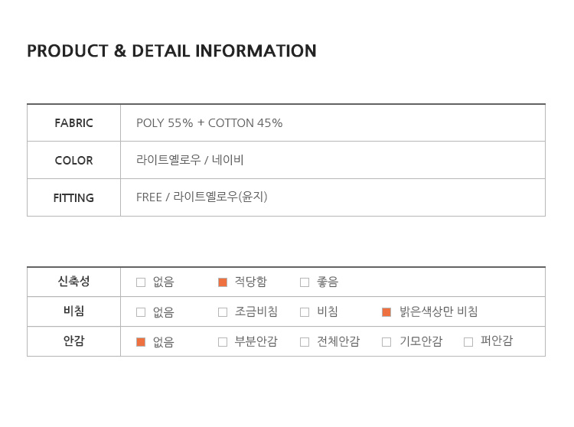This screenshot has width=574, height=427.
Task: Tick the standalone 비침 option checkbox
Action: (305, 312)
